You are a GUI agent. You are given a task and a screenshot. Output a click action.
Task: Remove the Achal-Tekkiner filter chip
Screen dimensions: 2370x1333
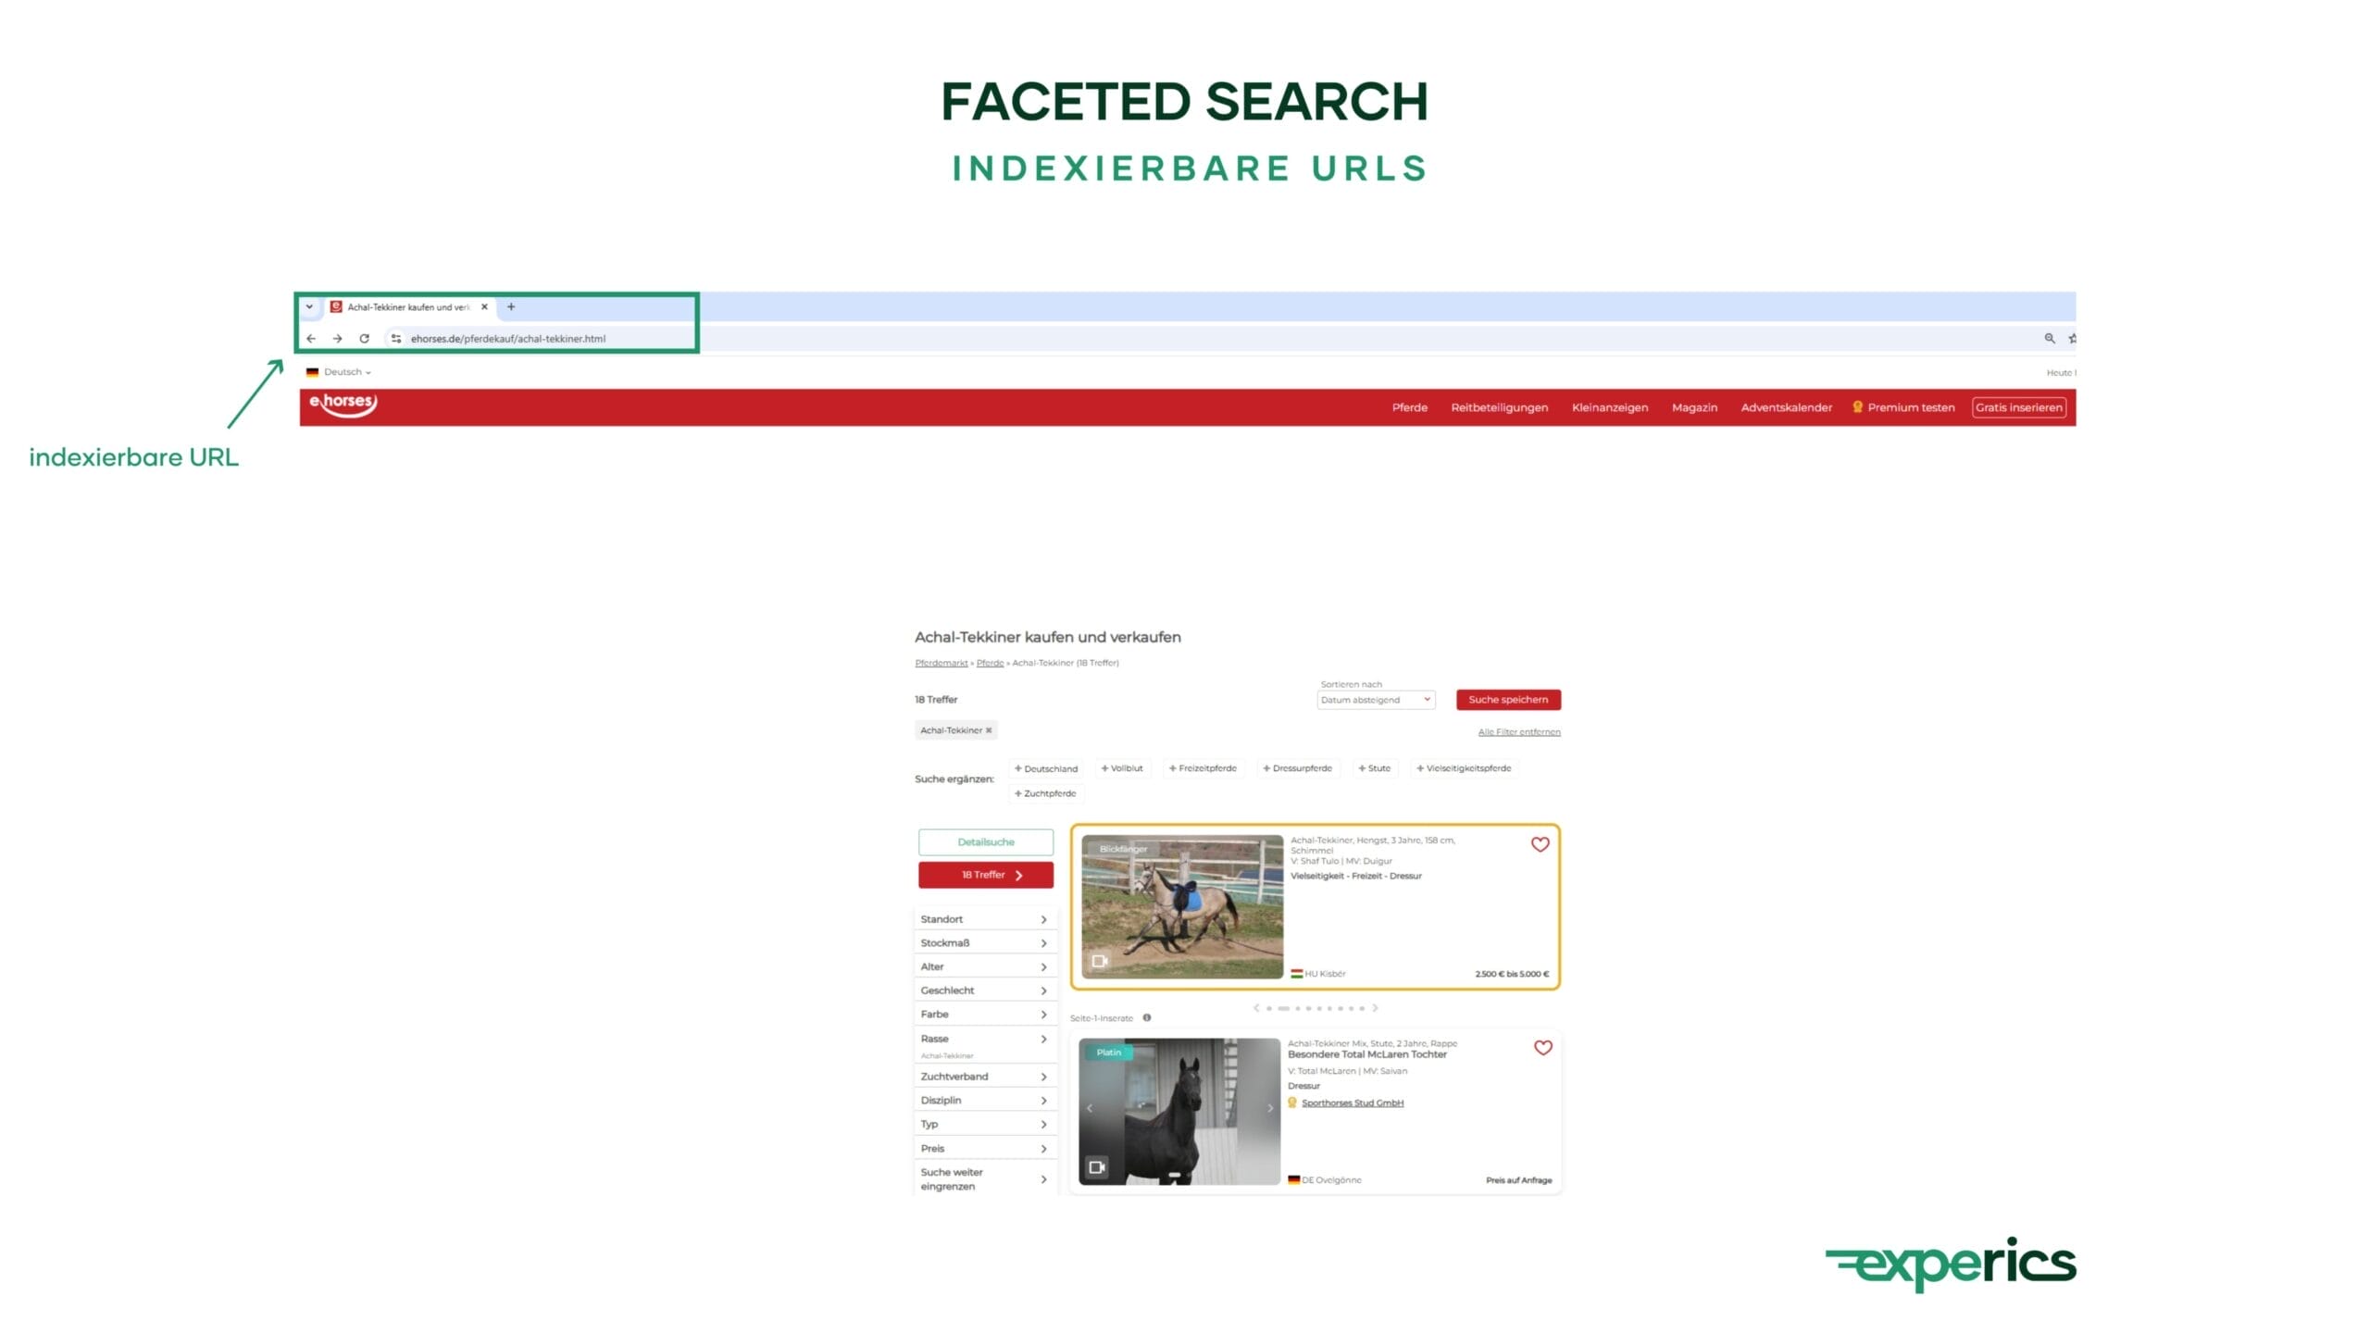pos(988,730)
